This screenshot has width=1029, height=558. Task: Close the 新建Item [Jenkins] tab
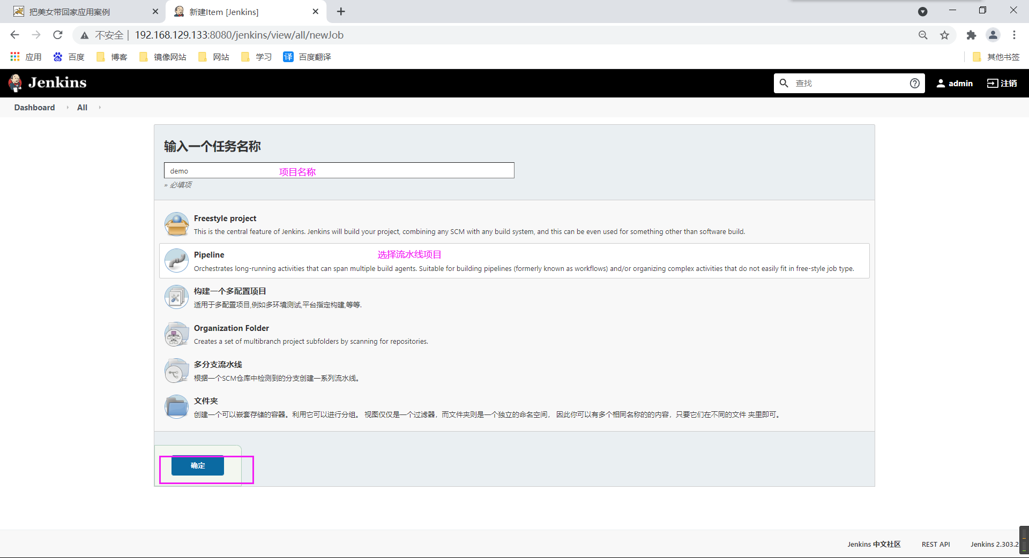[x=316, y=11]
